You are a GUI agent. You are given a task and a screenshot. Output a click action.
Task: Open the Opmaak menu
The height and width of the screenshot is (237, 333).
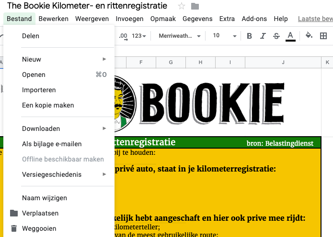163,19
